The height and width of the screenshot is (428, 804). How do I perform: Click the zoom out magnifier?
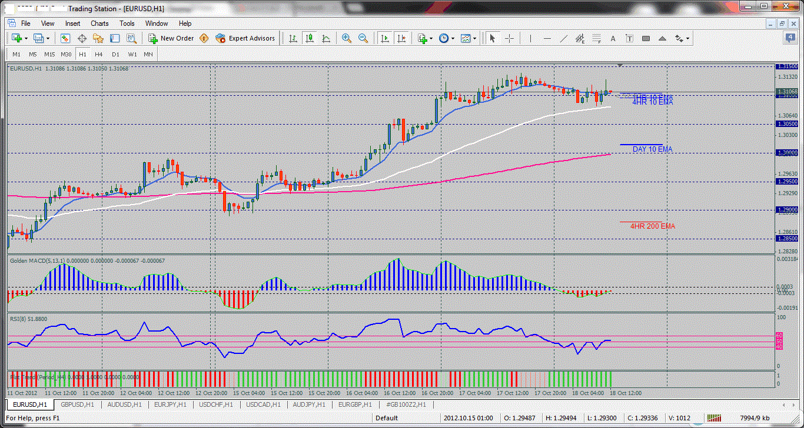coord(363,38)
